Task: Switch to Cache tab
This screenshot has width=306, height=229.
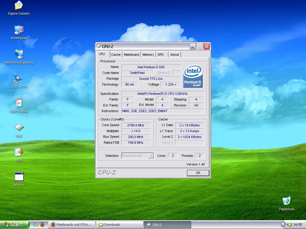Action: click(116, 55)
